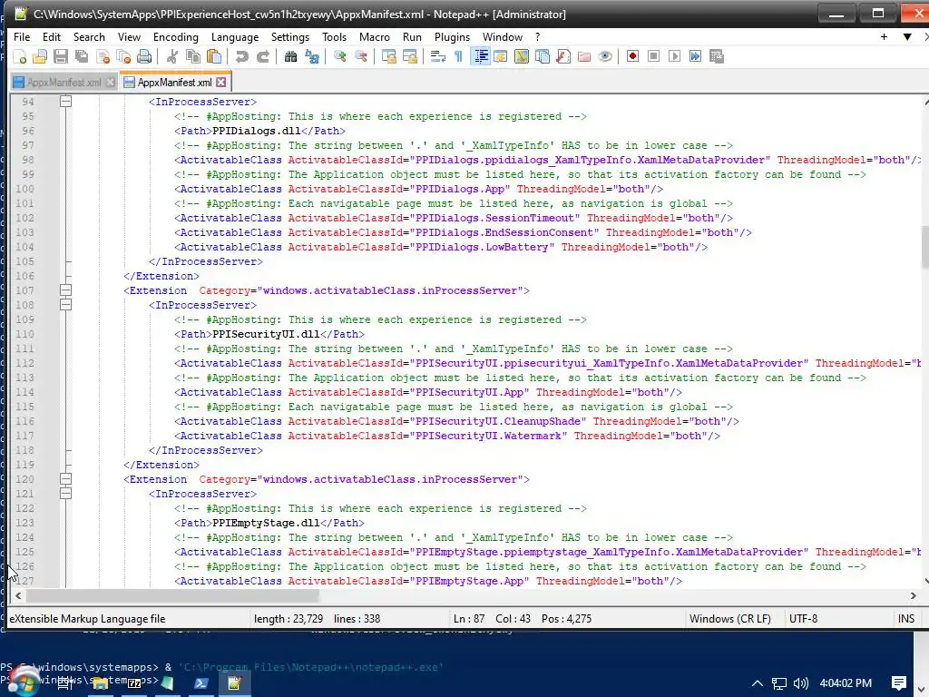This screenshot has height=697, width=929.
Task: Click the Copy toolbar icon
Action: [193, 56]
